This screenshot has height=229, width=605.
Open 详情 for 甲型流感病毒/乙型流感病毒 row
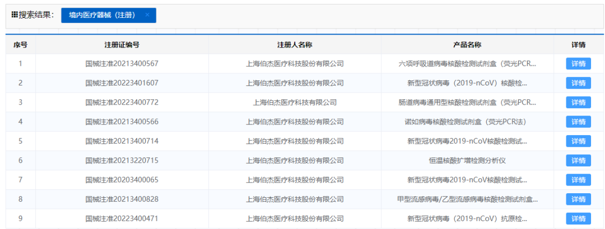click(x=578, y=199)
